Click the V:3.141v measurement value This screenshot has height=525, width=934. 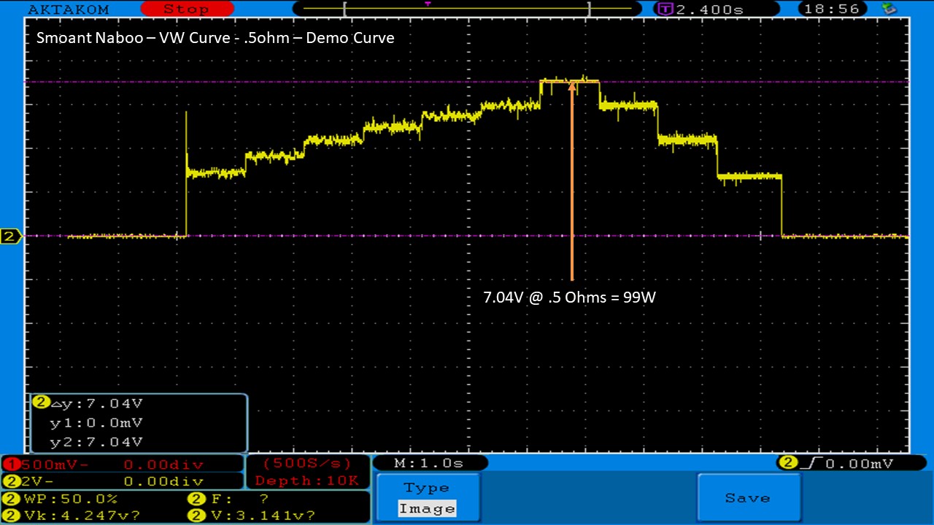tap(262, 516)
